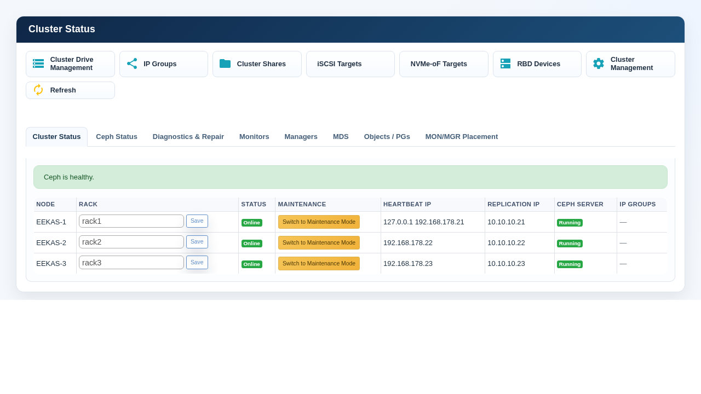The image size is (701, 394).
Task: Click the Cluster Status page title
Action: coord(62,30)
